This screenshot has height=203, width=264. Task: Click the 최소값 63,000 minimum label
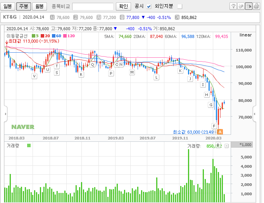click(193, 132)
